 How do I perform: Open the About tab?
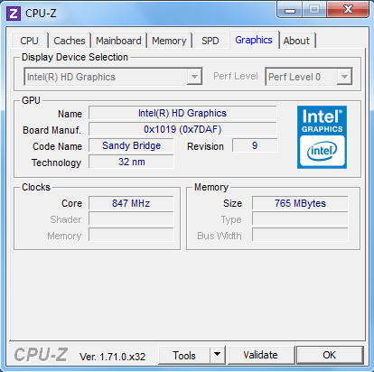coord(296,41)
